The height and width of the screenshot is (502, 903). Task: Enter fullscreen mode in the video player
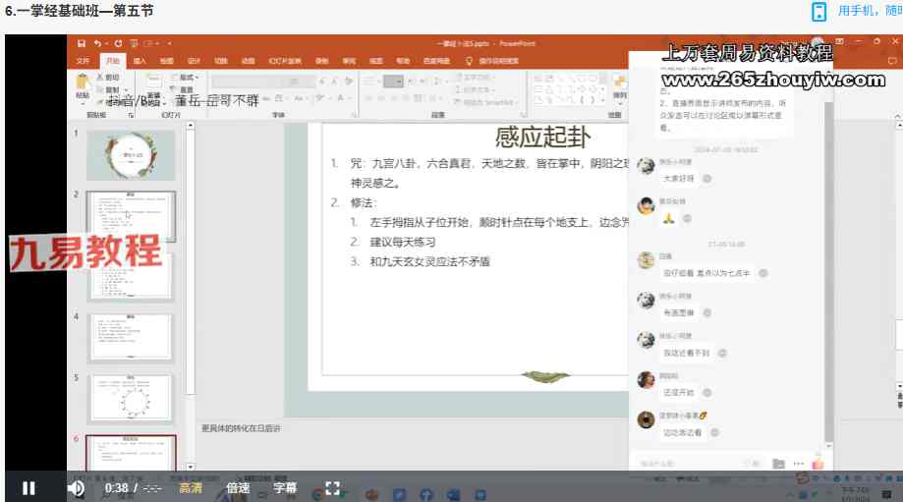tap(332, 487)
